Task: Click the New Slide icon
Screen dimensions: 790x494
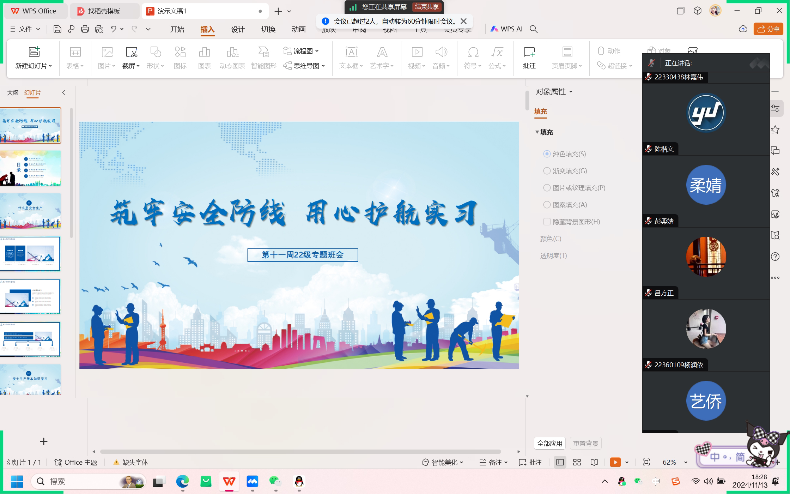Action: pyautogui.click(x=34, y=52)
